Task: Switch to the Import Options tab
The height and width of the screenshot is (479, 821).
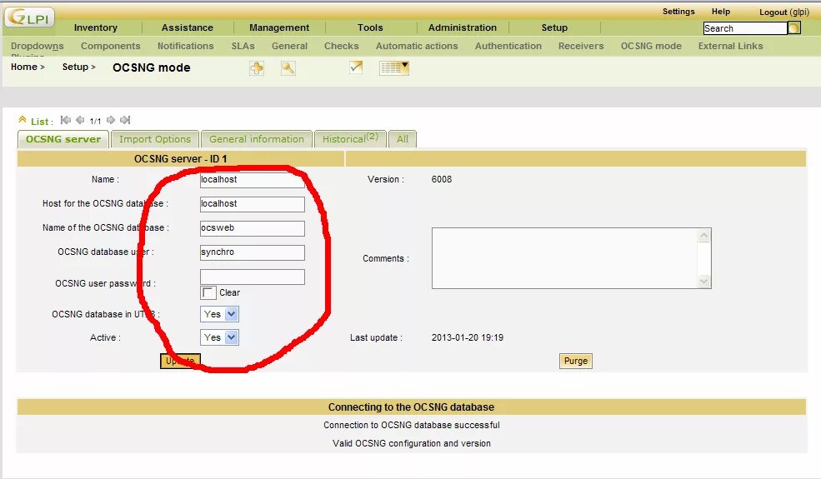Action: click(x=155, y=139)
